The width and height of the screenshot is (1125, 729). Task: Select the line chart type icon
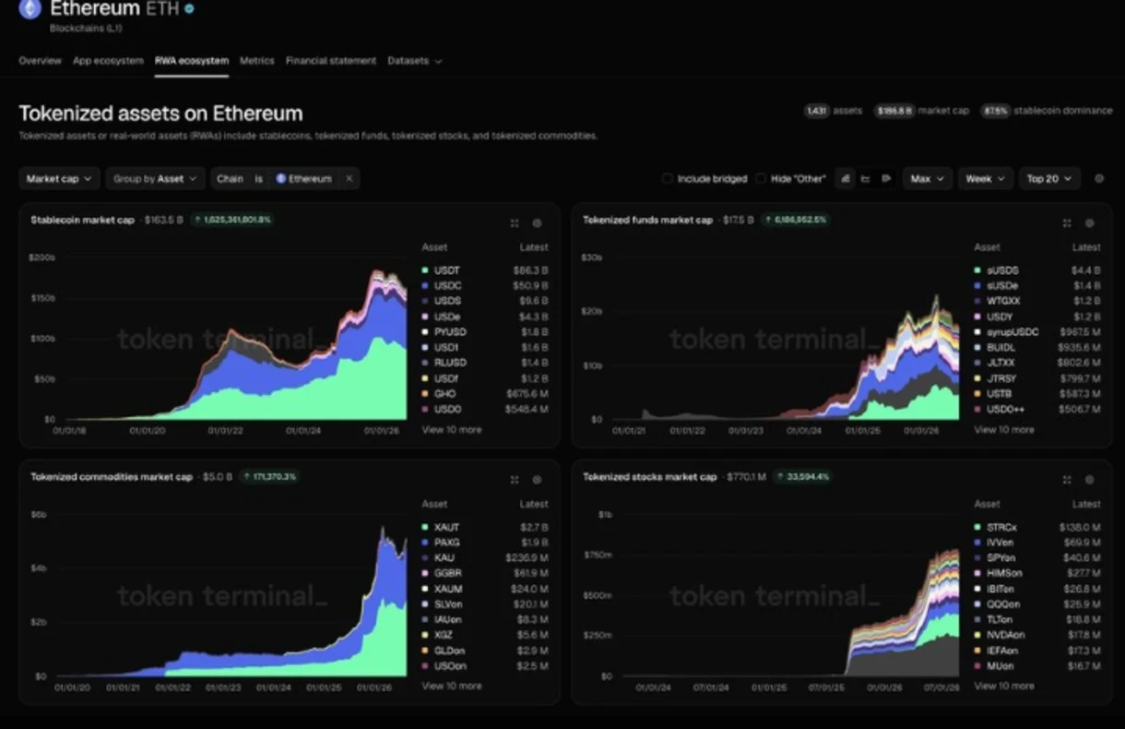[x=865, y=179]
